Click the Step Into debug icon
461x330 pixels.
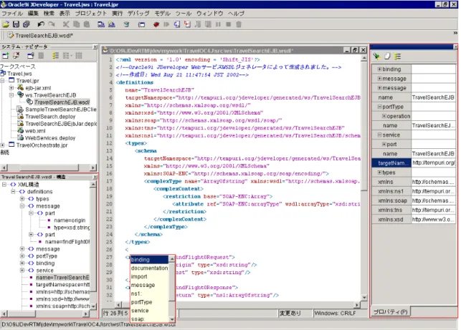click(x=187, y=24)
